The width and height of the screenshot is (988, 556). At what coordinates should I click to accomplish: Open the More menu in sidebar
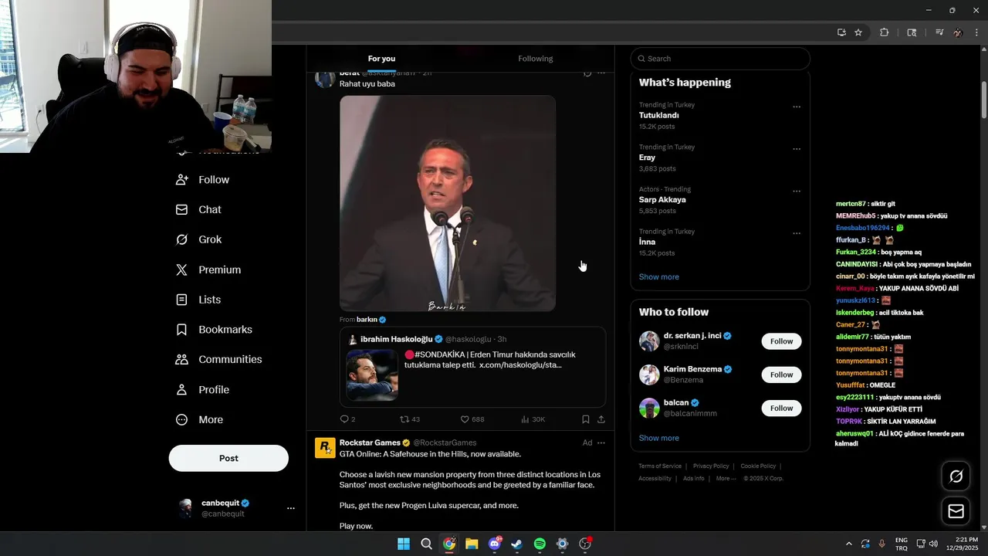(x=199, y=419)
